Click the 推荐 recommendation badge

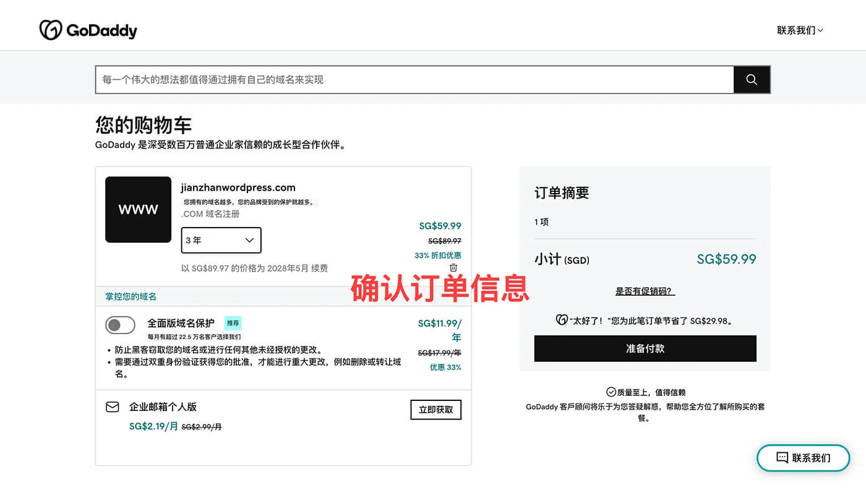tap(233, 323)
